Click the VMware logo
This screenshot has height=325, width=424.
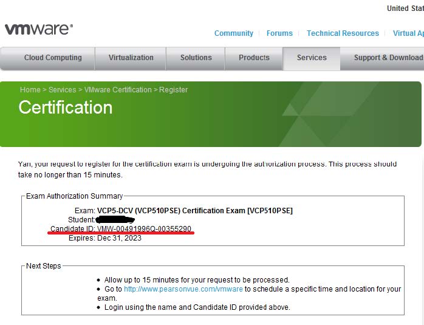[39, 29]
